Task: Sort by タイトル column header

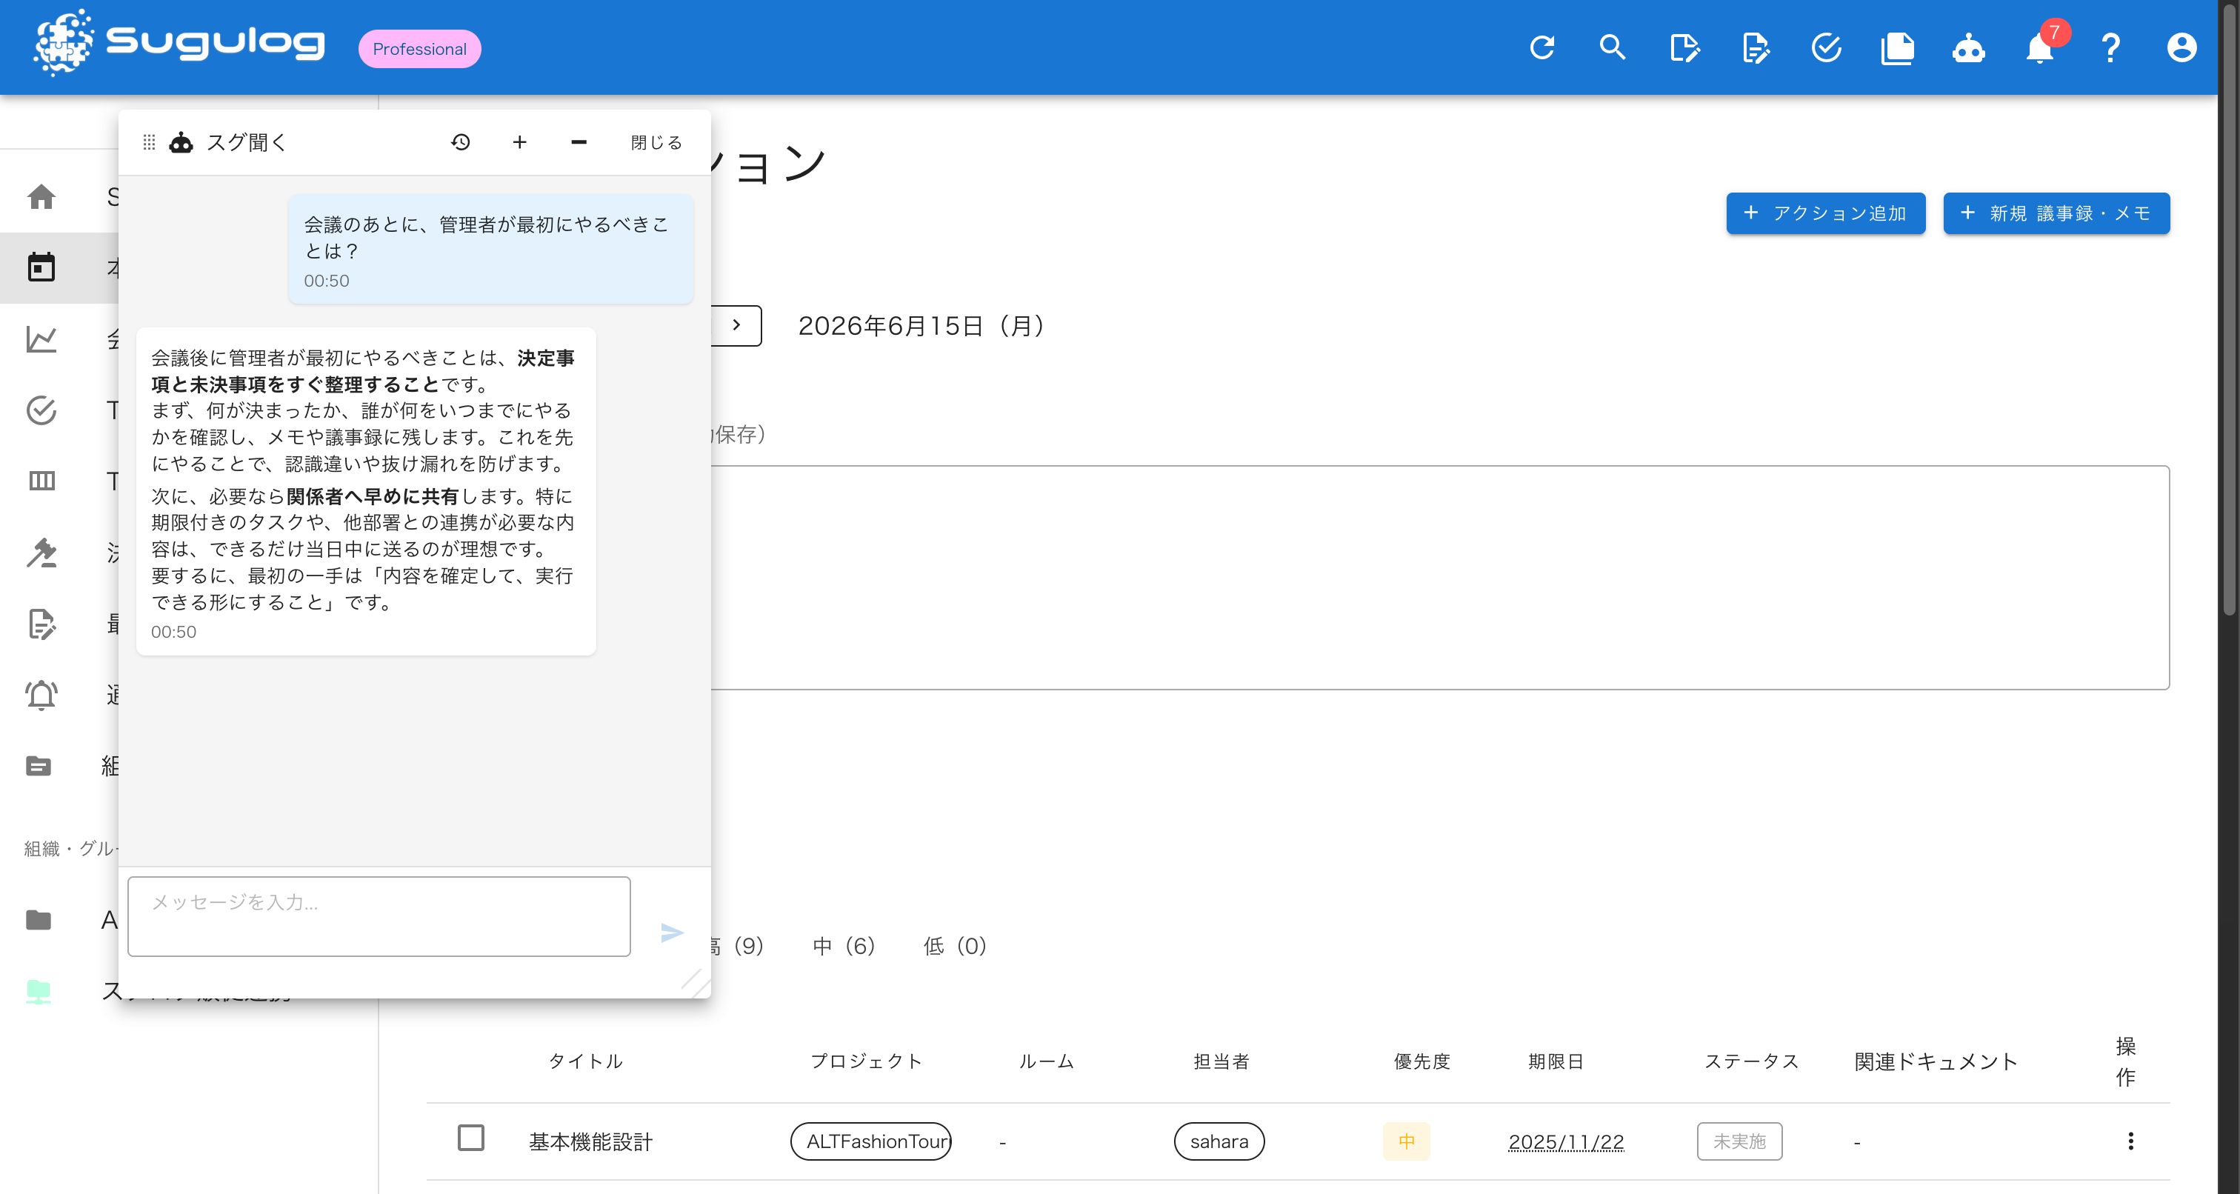Action: click(585, 1061)
